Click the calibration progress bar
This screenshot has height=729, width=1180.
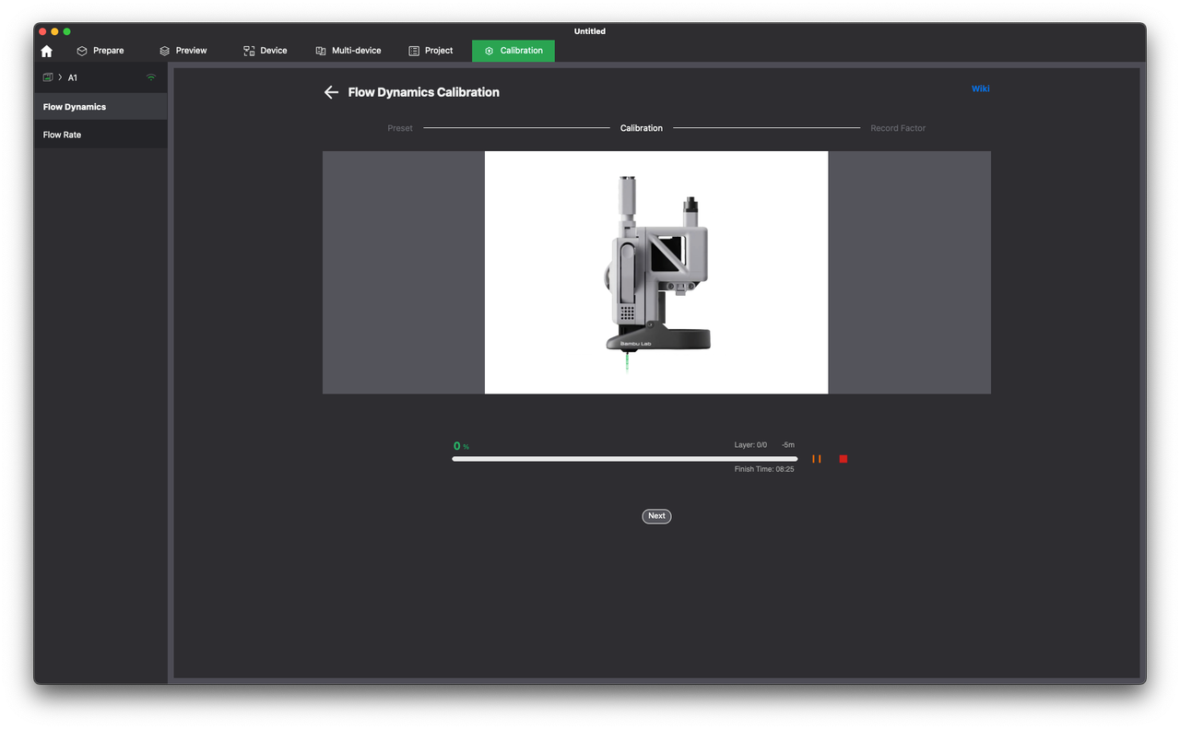tap(624, 459)
